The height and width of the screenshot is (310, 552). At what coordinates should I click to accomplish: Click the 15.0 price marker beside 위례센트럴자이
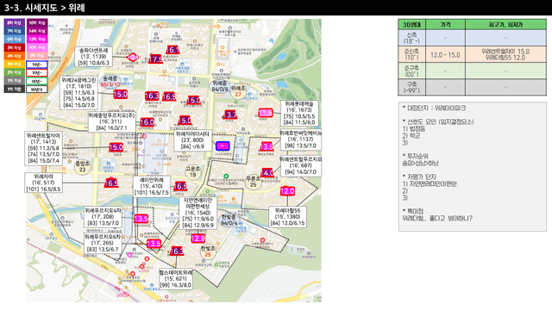(x=116, y=147)
